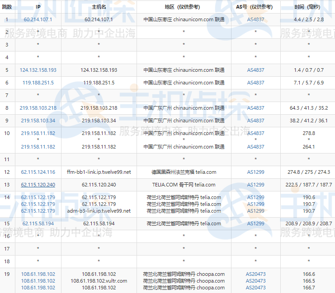
Task: Click AS4837 link in hop 9 row
Action: tap(255, 121)
